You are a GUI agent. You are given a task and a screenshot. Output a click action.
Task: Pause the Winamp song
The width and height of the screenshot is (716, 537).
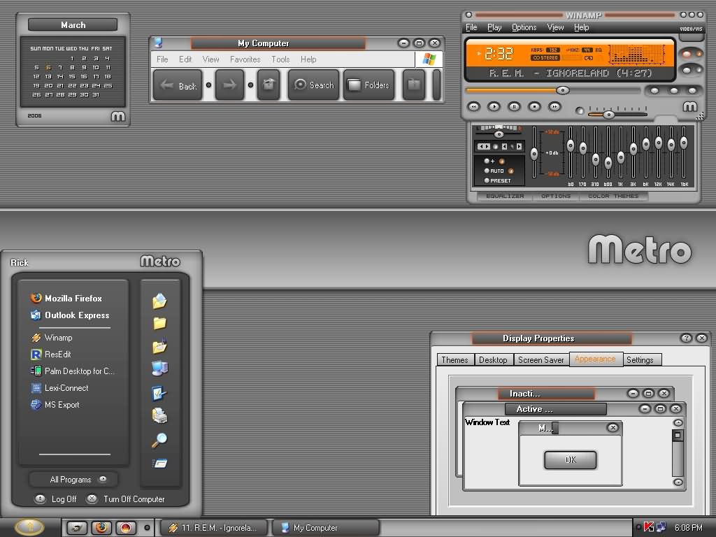(514, 107)
